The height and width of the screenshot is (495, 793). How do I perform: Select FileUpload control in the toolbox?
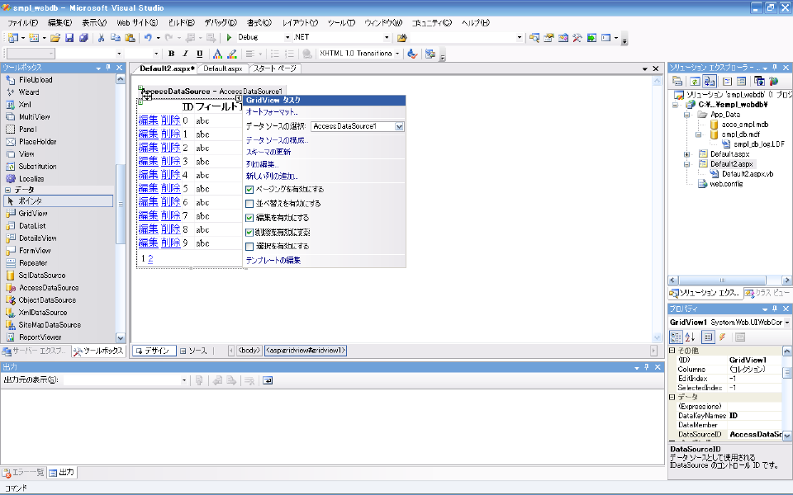[x=36, y=80]
